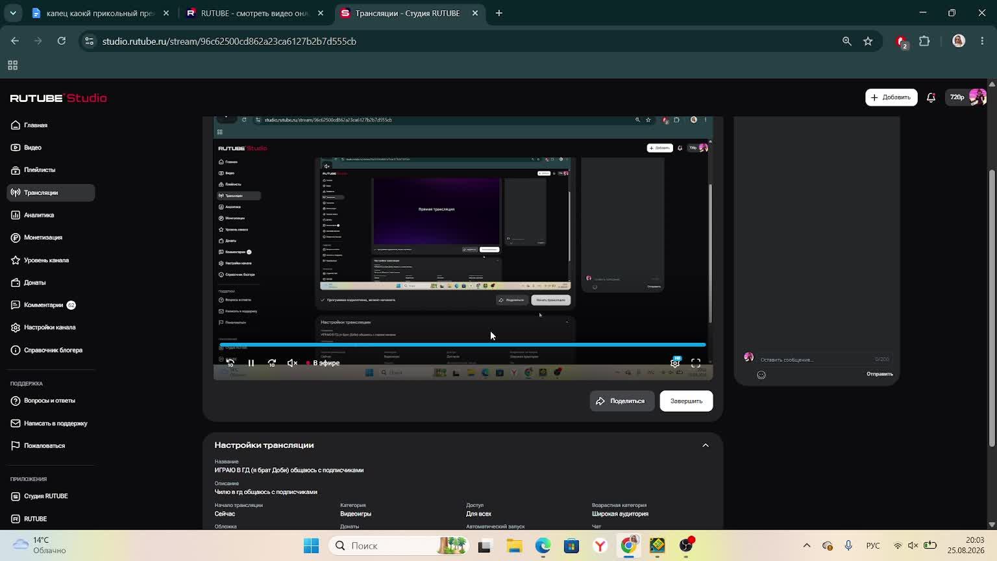Select the Трансляции sidebar item

point(51,193)
